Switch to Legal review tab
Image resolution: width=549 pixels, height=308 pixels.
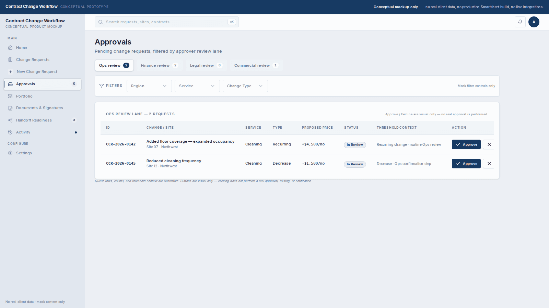(206, 65)
